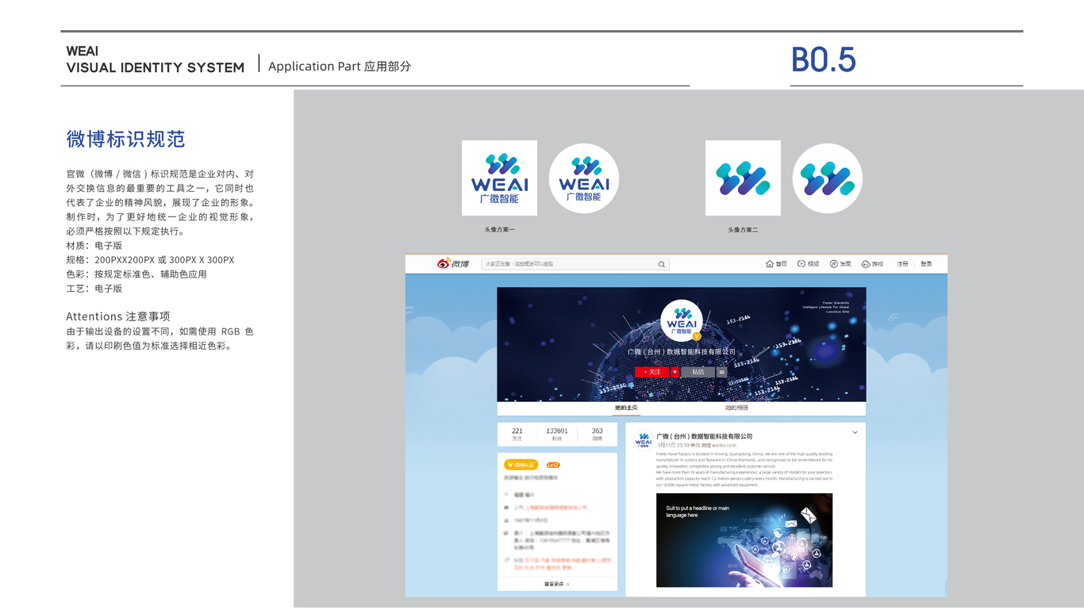Click the B0.5 page code
Viewport: 1084px width, 609px height.
click(x=824, y=60)
